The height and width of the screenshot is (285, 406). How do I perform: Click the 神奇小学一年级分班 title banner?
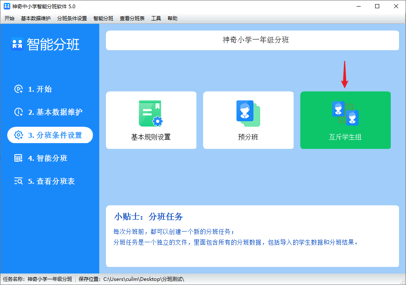point(252,40)
